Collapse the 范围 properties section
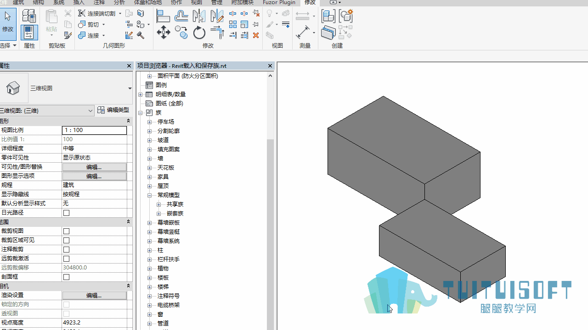The height and width of the screenshot is (330, 588). click(128, 222)
